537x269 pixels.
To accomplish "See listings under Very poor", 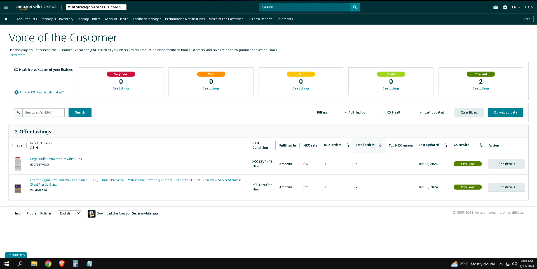I will coord(121,88).
